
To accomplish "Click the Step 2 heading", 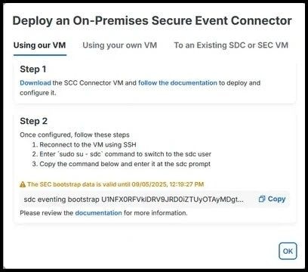I will click(x=33, y=121).
